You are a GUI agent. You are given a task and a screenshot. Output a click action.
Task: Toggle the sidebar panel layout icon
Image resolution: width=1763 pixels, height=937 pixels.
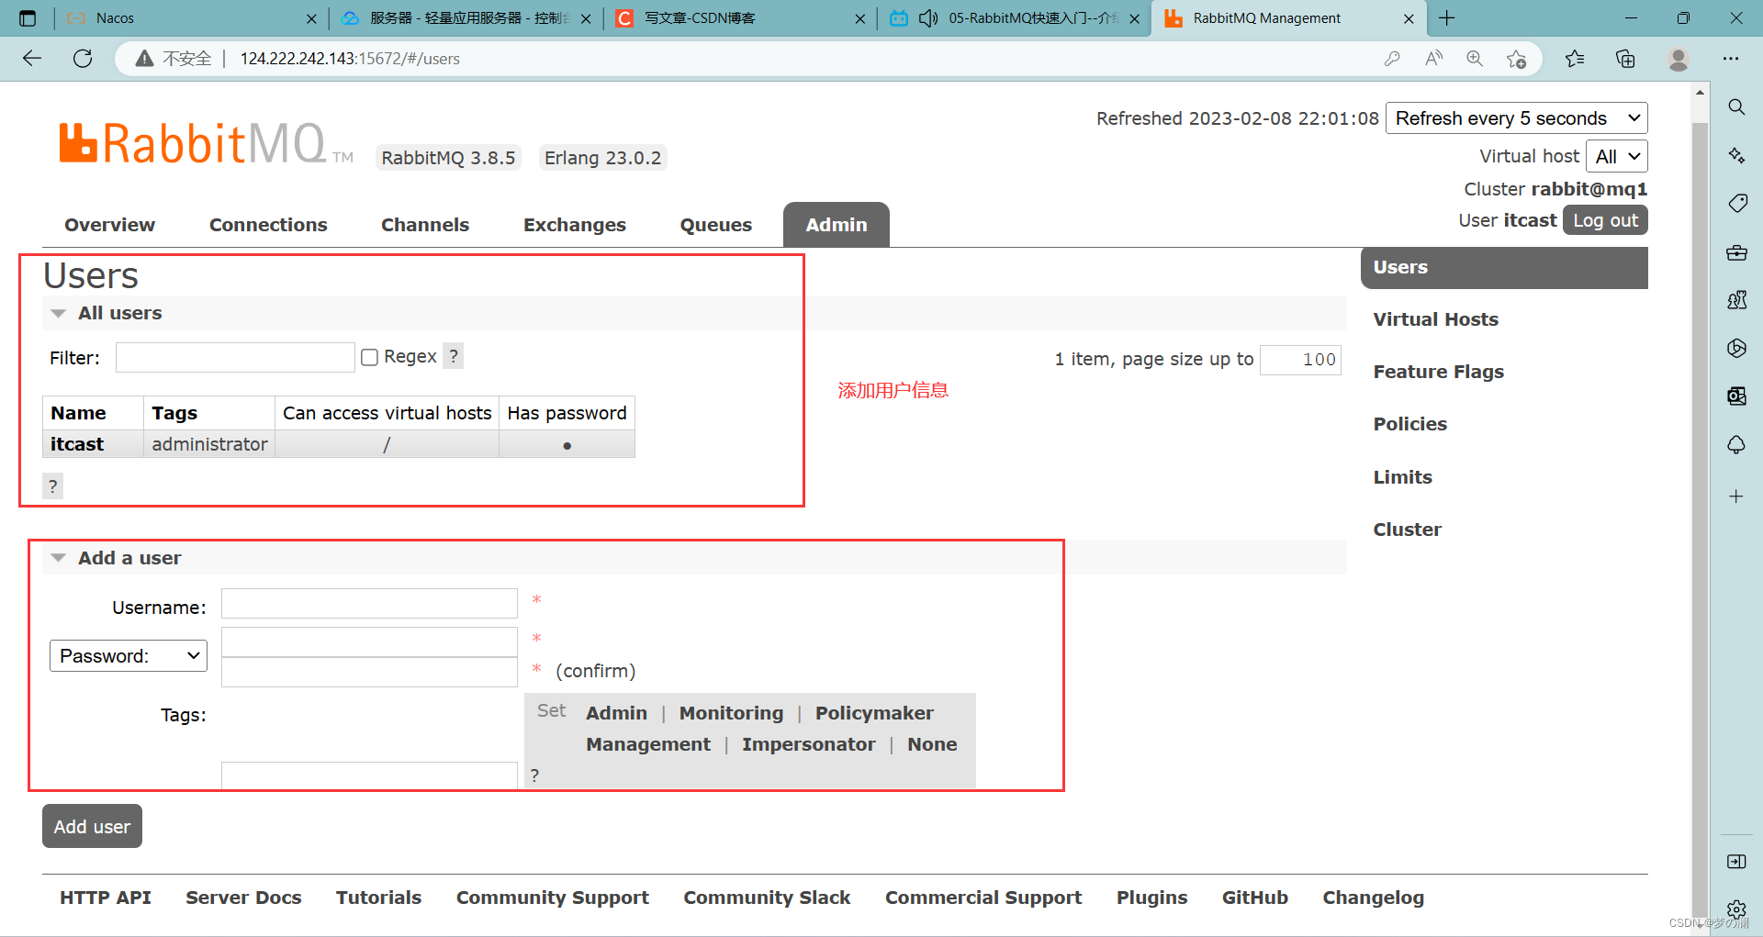1736,862
